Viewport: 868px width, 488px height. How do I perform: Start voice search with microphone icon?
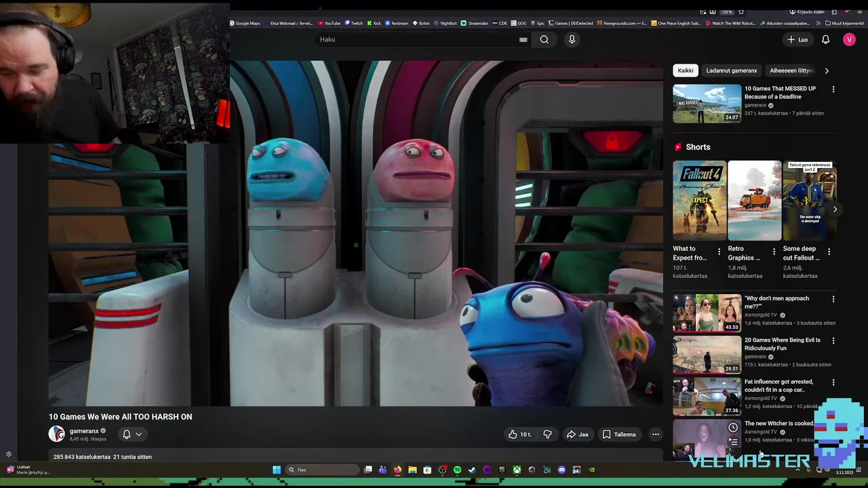(x=572, y=39)
